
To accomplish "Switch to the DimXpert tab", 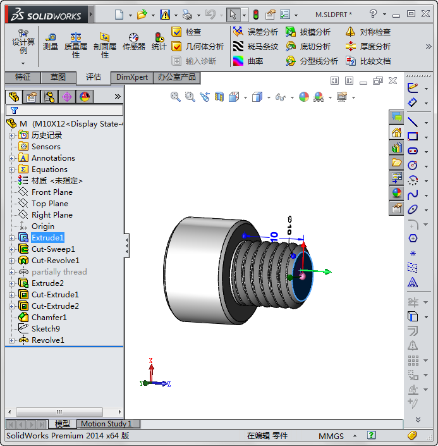I will click(x=132, y=77).
